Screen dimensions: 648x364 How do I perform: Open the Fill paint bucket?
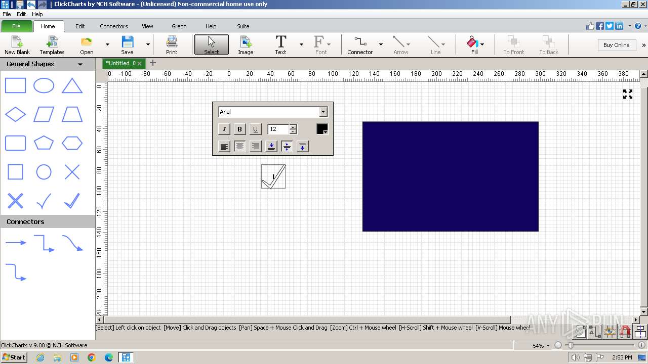tap(473, 45)
